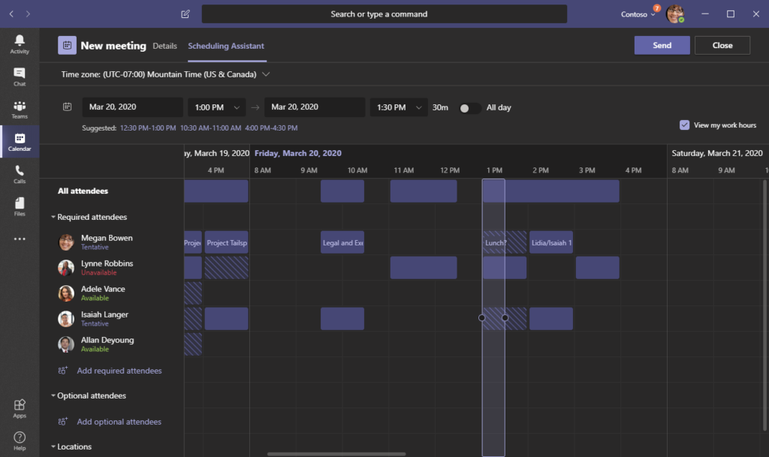Click Add required attendees
Screen dimensions: 769x457
[x=119, y=371]
